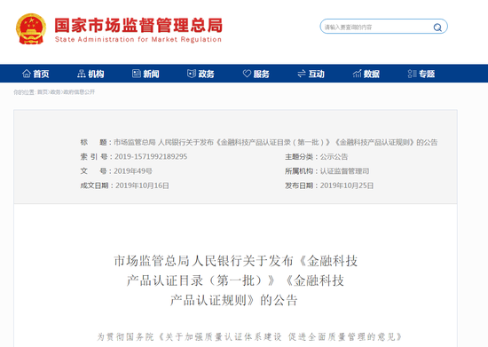Viewport: 488px width, 347px height.
Task: Click 政府信息公开 in the breadcrumb
Action: 79,92
